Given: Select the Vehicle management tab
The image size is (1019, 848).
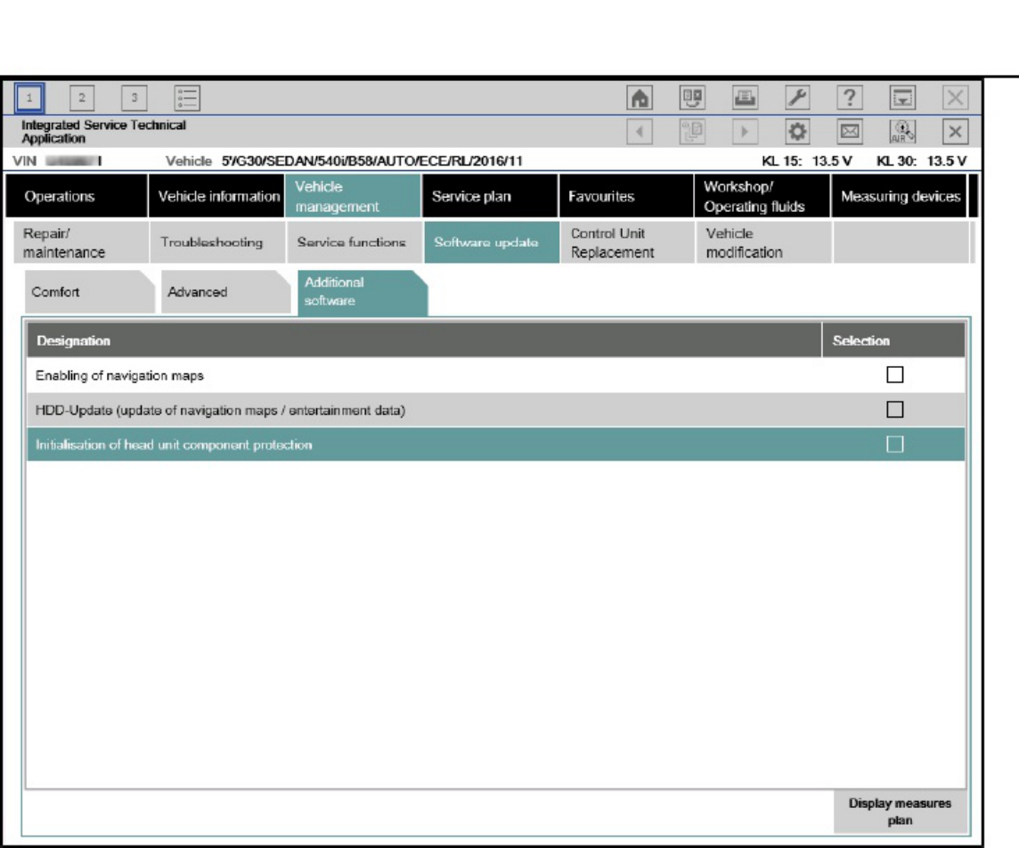Looking at the screenshot, I should (353, 196).
